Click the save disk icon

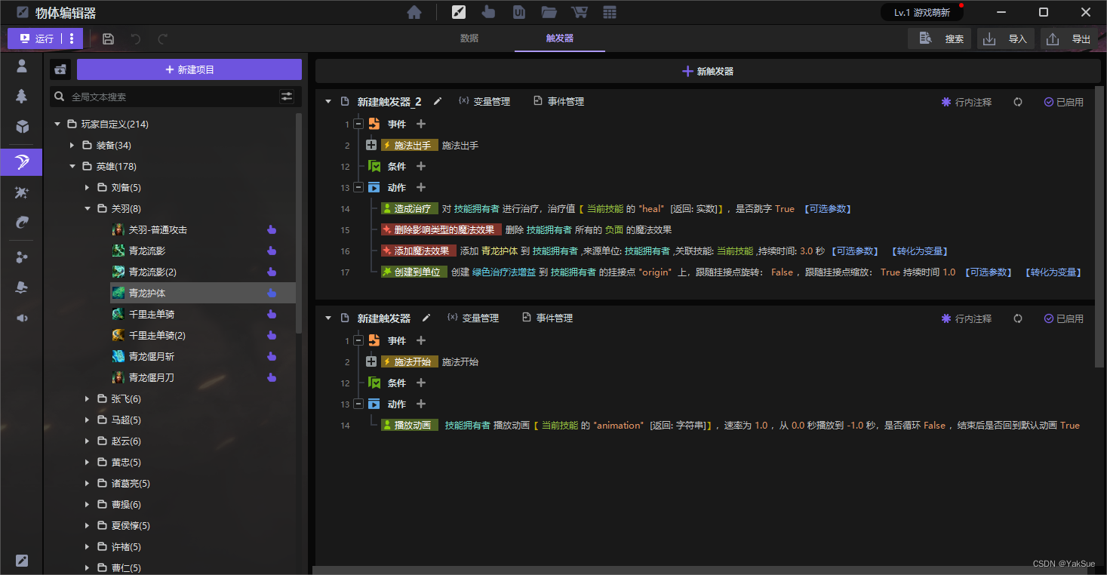coord(108,38)
